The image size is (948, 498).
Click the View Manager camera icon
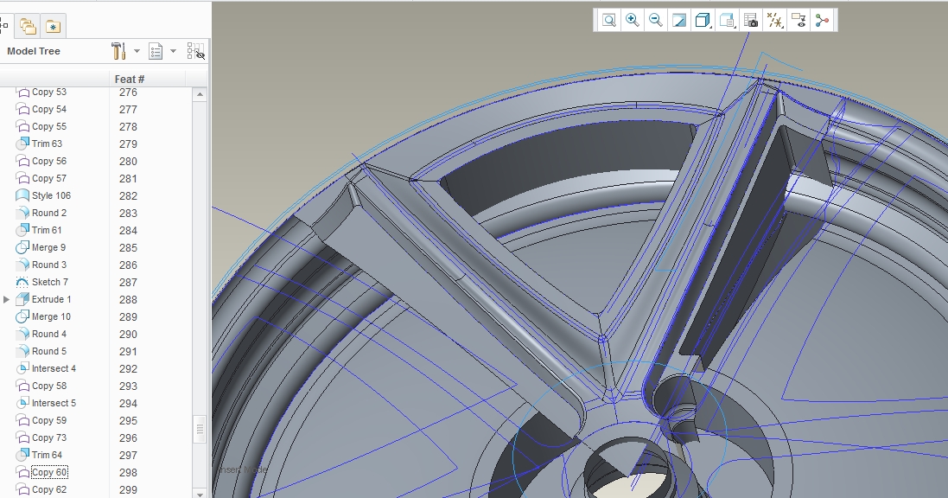[x=751, y=20]
